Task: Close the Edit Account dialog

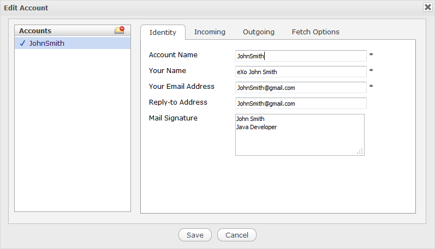Action: [x=427, y=7]
